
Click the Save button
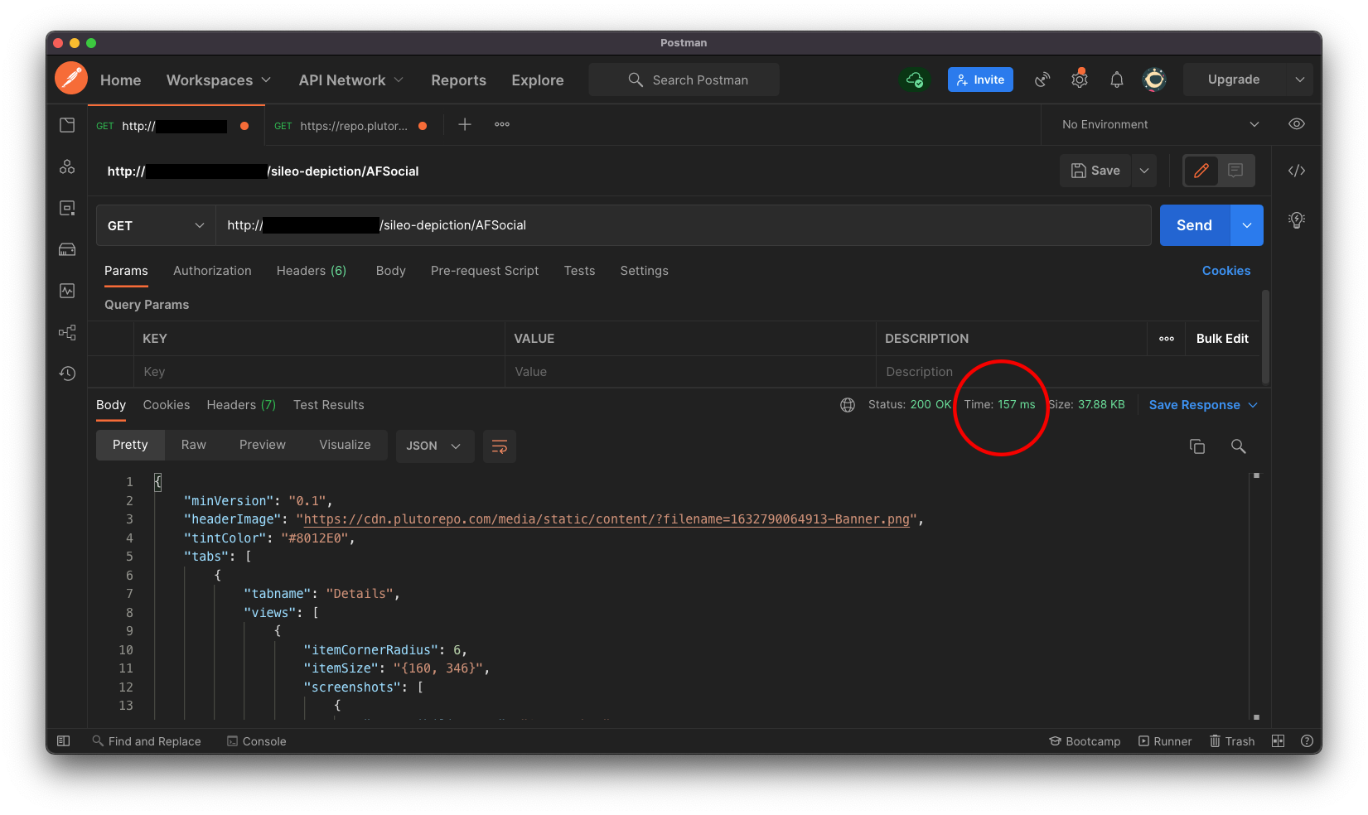click(x=1095, y=171)
